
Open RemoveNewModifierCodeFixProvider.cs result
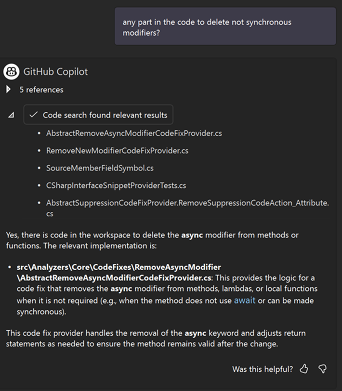tap(117, 151)
